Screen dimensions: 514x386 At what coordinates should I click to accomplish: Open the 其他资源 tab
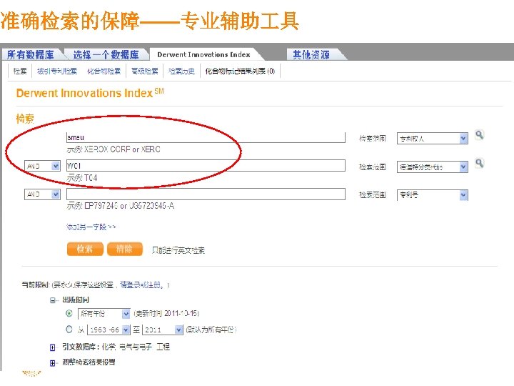[x=311, y=55]
